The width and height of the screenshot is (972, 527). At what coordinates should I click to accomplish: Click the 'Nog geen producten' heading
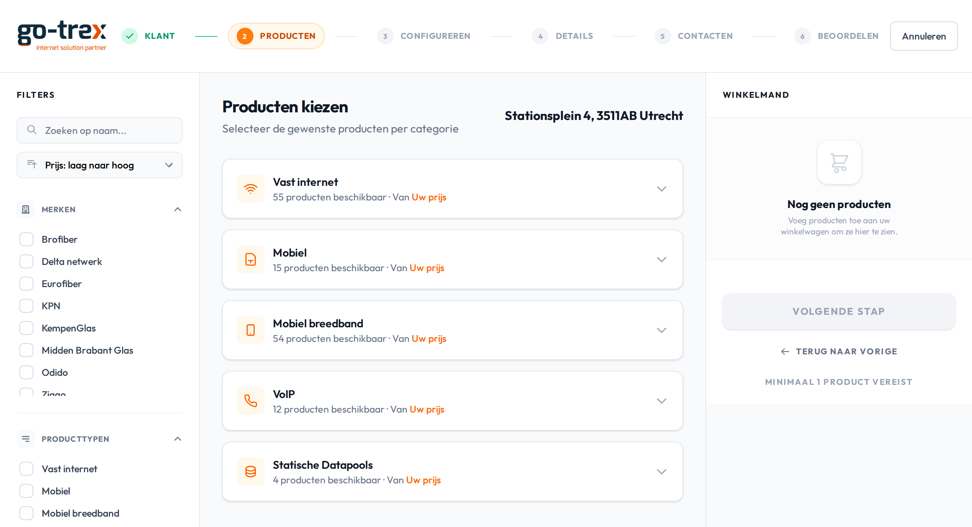[x=839, y=204]
